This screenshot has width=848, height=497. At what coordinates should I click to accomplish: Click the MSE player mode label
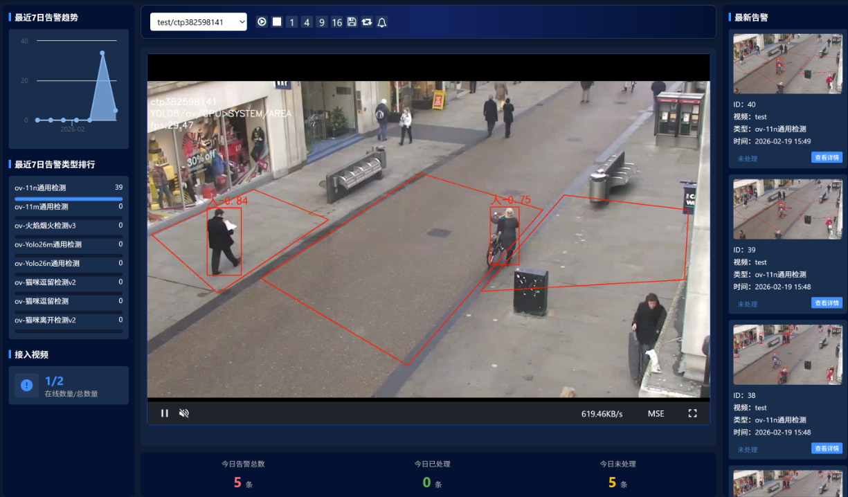tap(656, 414)
